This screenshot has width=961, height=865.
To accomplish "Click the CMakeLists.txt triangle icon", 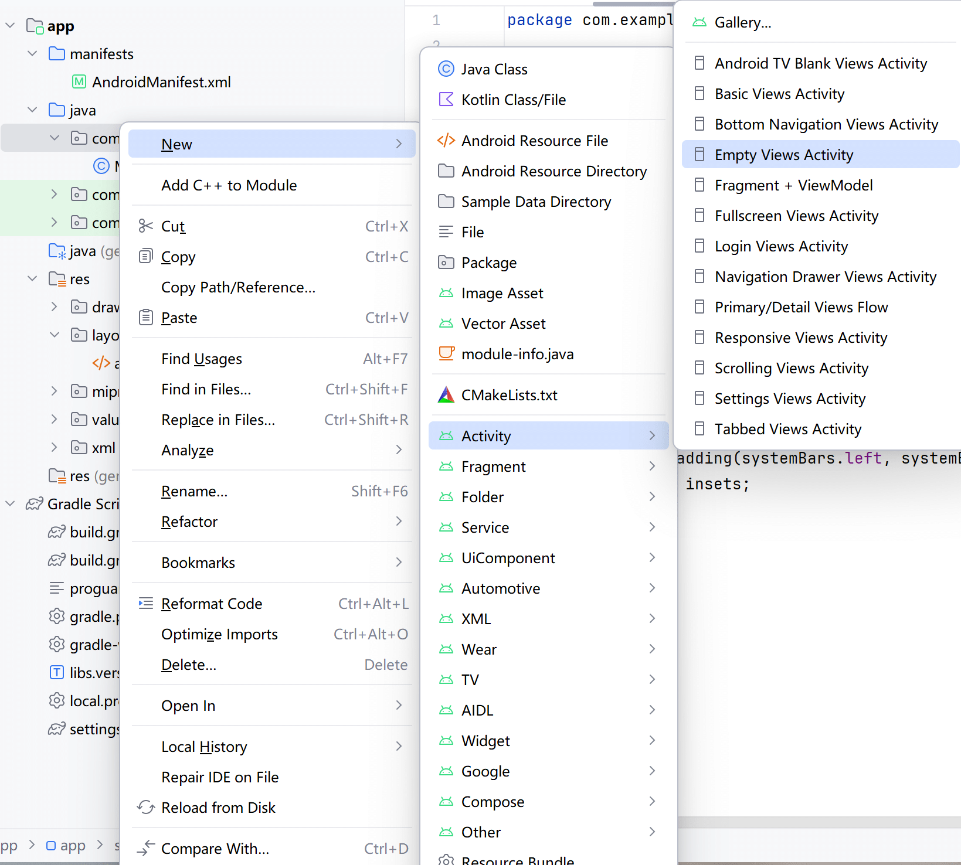I will (x=446, y=395).
